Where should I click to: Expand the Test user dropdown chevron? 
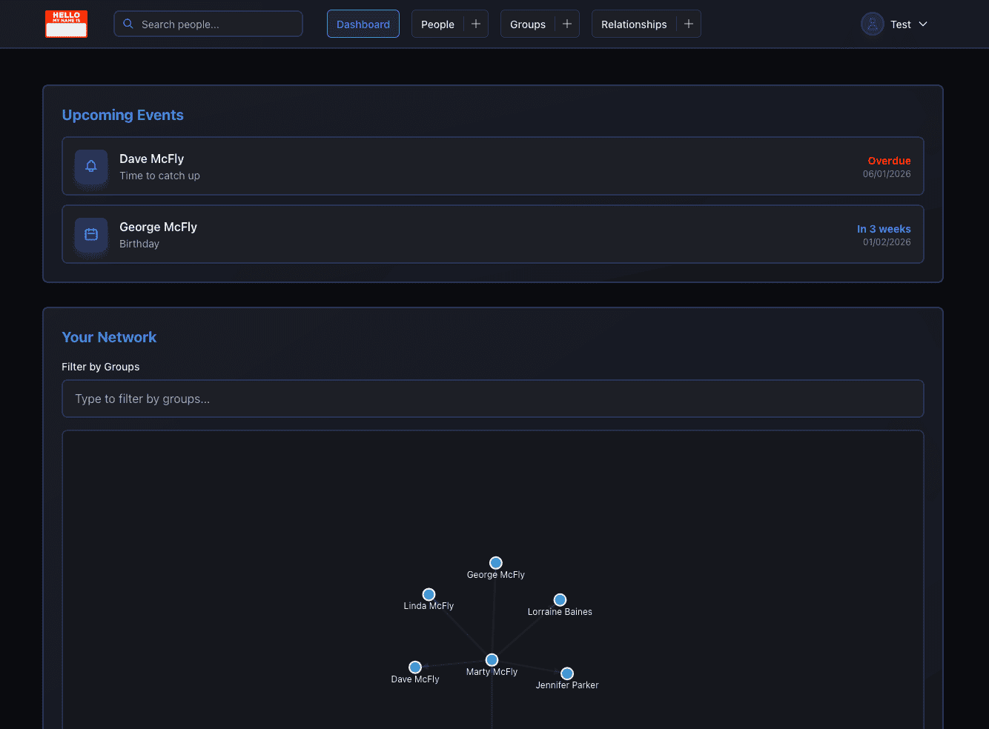click(923, 24)
